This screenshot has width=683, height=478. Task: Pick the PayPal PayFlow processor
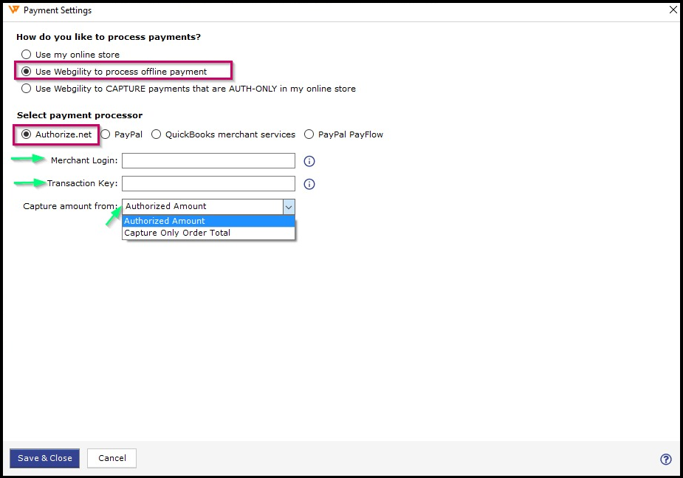click(309, 134)
